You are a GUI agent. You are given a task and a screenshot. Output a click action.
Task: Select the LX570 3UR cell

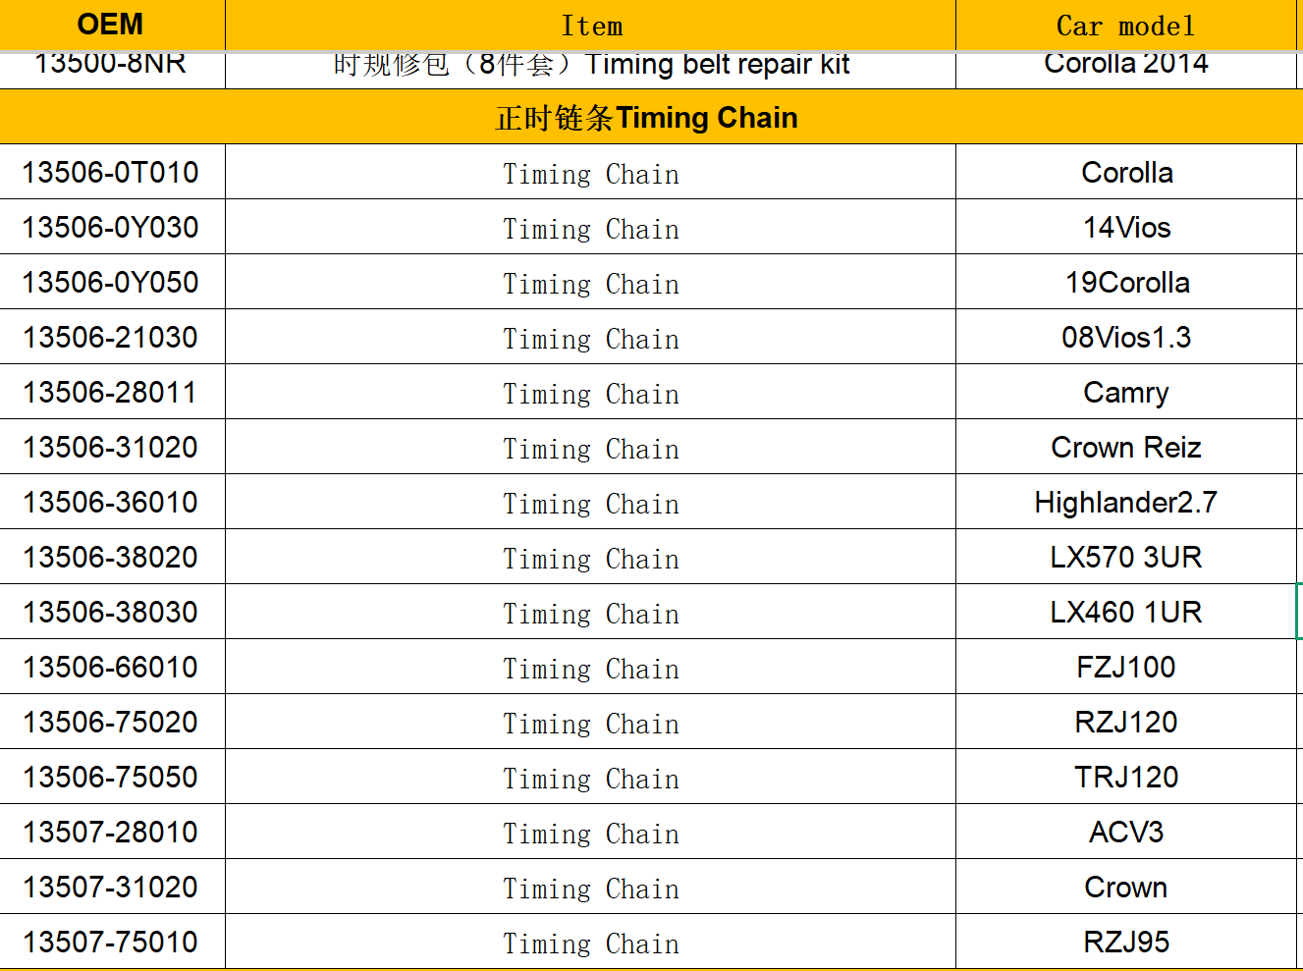click(1126, 558)
